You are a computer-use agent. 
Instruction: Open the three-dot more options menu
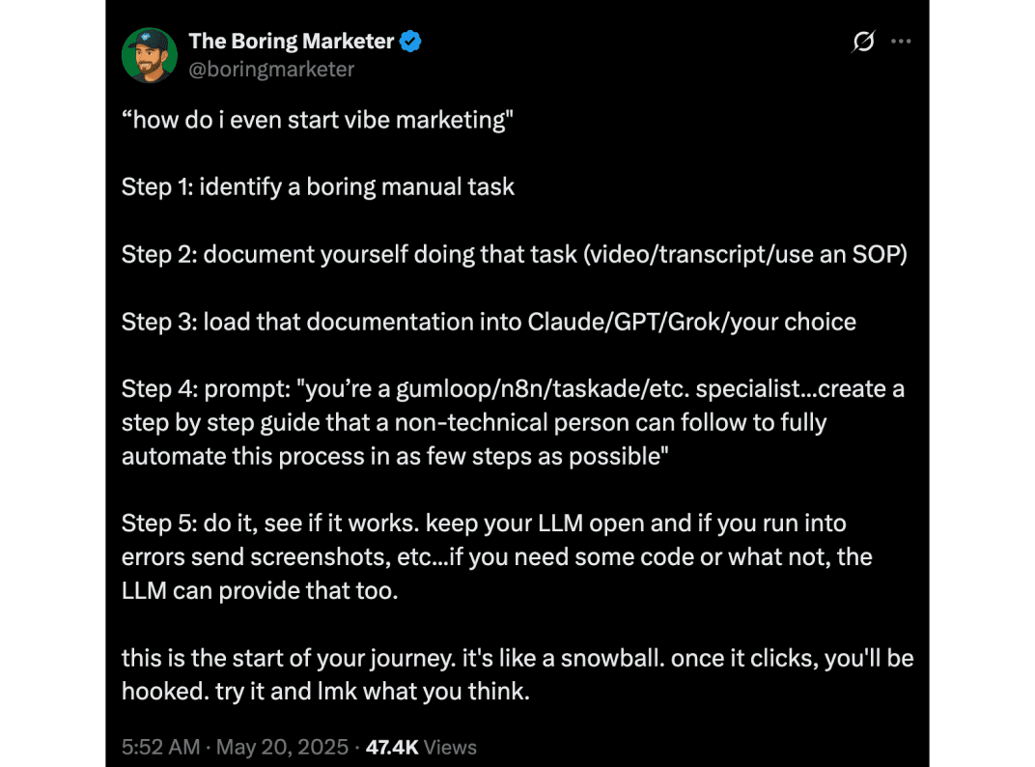(901, 41)
